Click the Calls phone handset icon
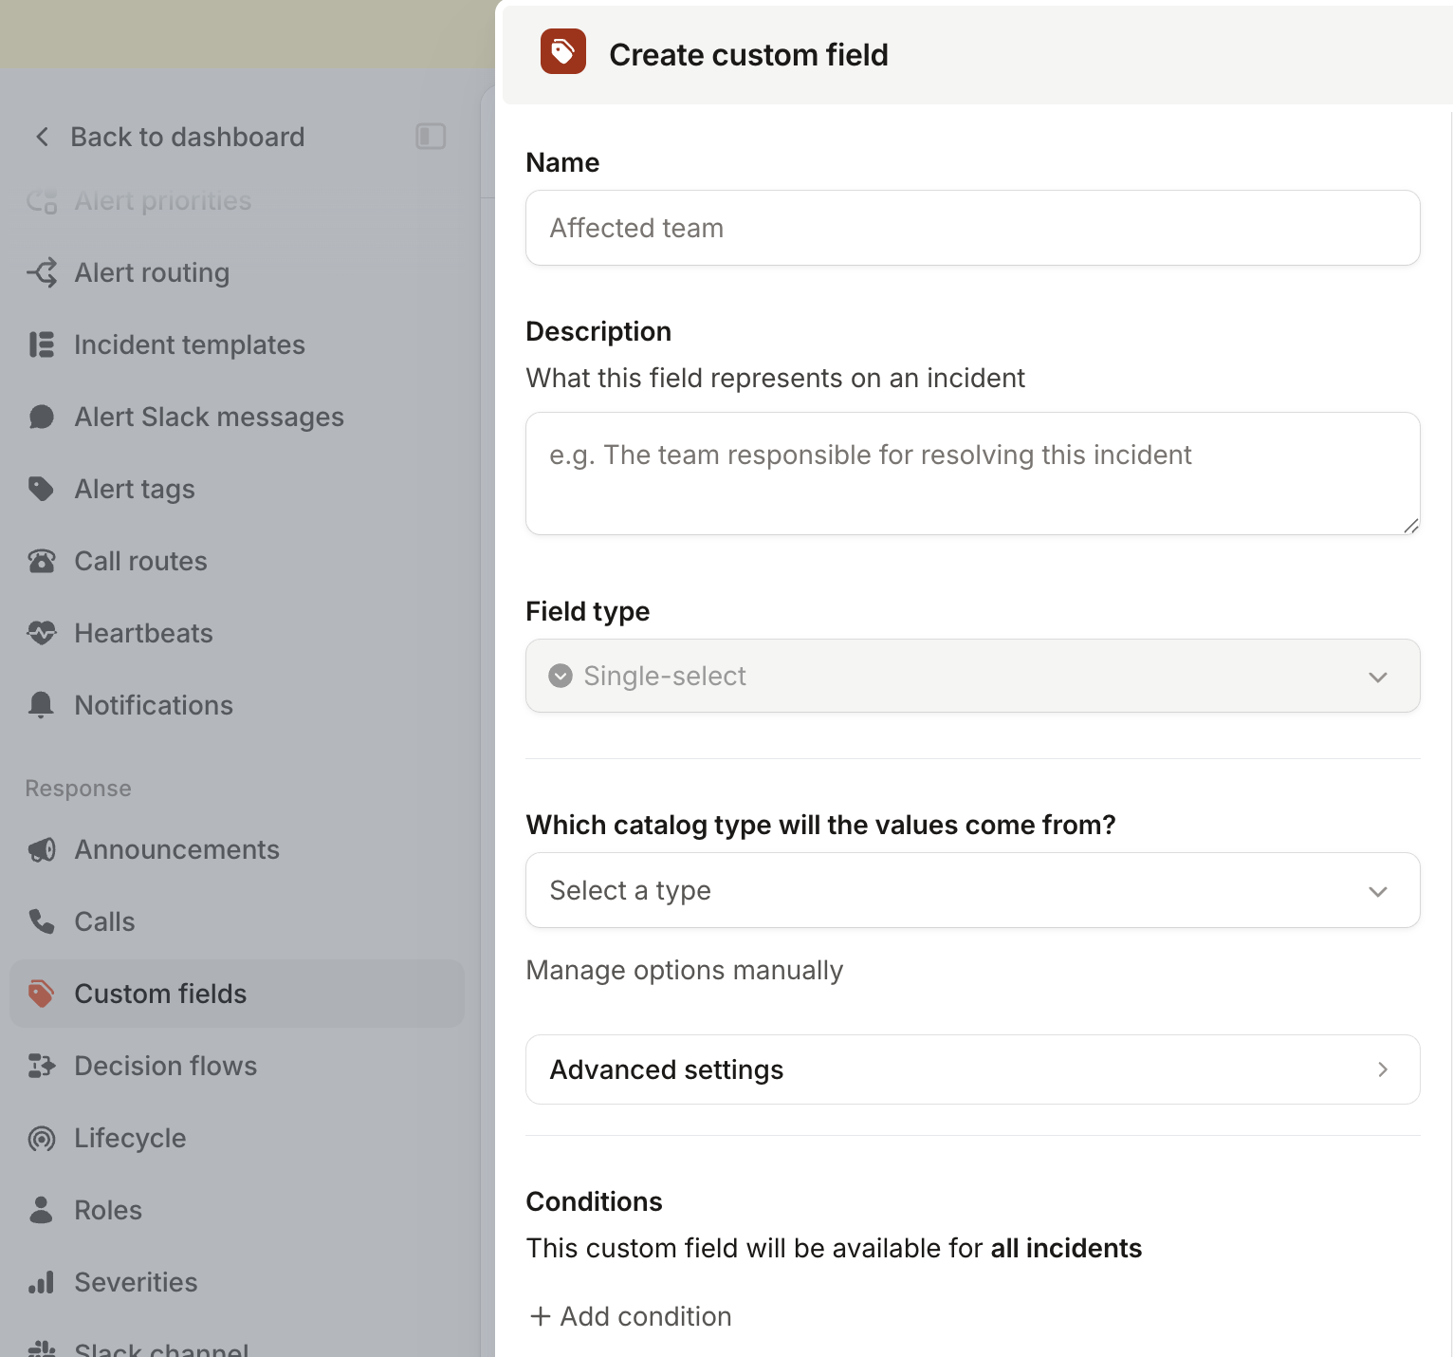Viewport: 1453px width, 1357px height. point(42,921)
